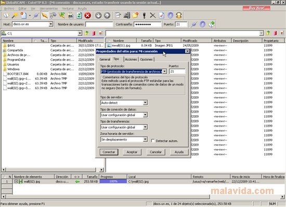Click the Conectar button
The height and width of the screenshot is (207, 286).
pos(109,152)
